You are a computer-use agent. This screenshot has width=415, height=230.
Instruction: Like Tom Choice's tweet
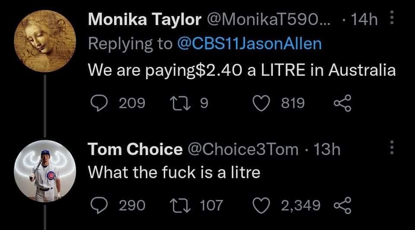(260, 205)
